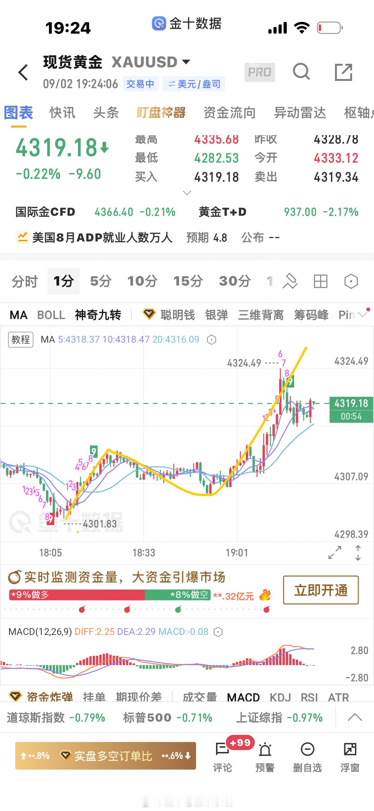Screen dimensions: 374x811
Task: Open chart settings hexagon icon
Action: [x=351, y=281]
